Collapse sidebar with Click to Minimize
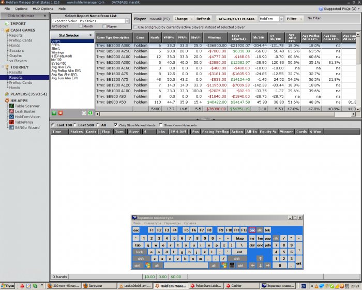This screenshot has width=362, height=290. click(25, 16)
